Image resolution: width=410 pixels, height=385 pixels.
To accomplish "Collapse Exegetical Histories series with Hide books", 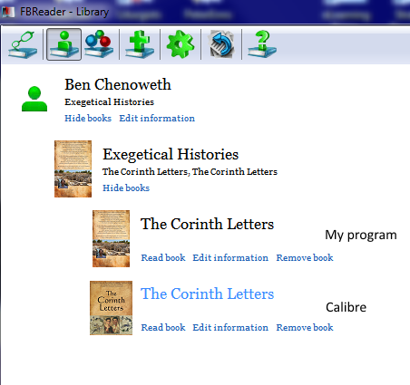I will [126, 188].
